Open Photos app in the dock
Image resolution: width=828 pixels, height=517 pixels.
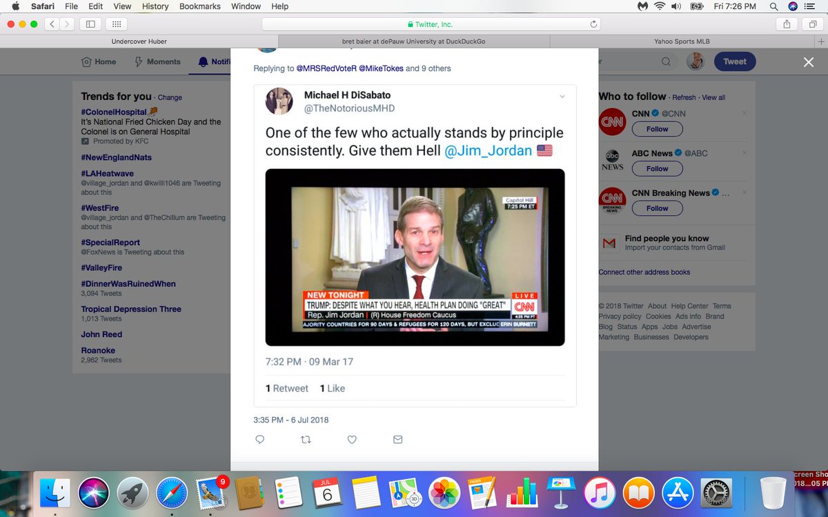coord(444,493)
